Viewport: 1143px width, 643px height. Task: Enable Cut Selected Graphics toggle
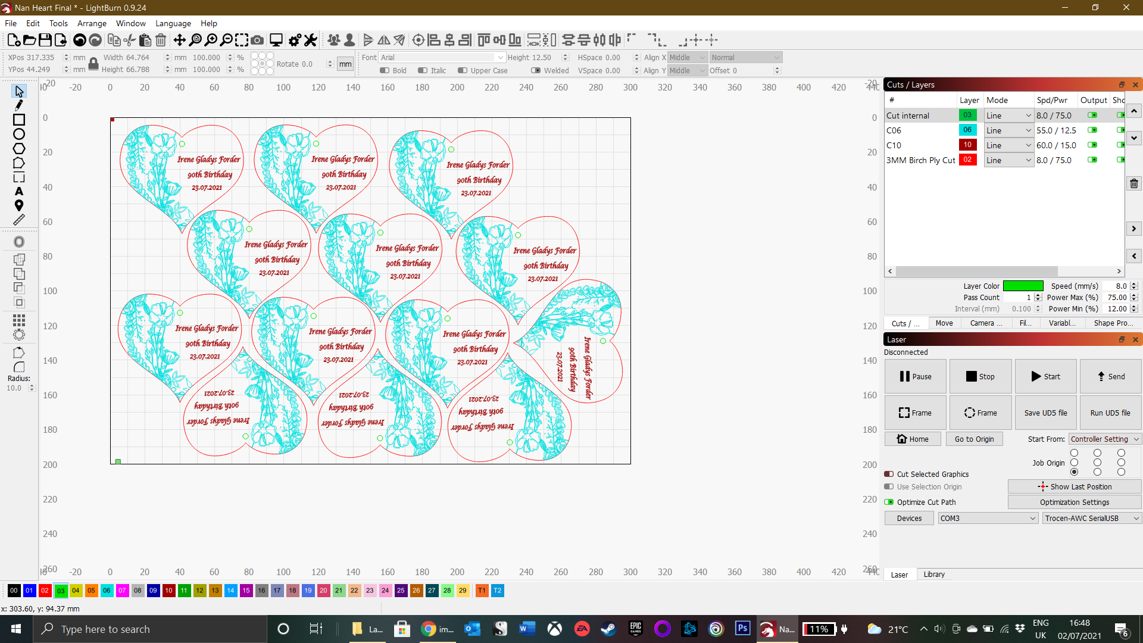889,474
